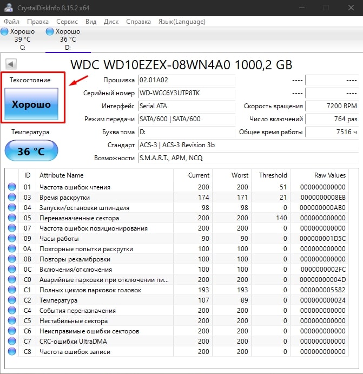Click the blue health icon of disk D:
The width and height of the screenshot is (363, 374).
(50, 31)
